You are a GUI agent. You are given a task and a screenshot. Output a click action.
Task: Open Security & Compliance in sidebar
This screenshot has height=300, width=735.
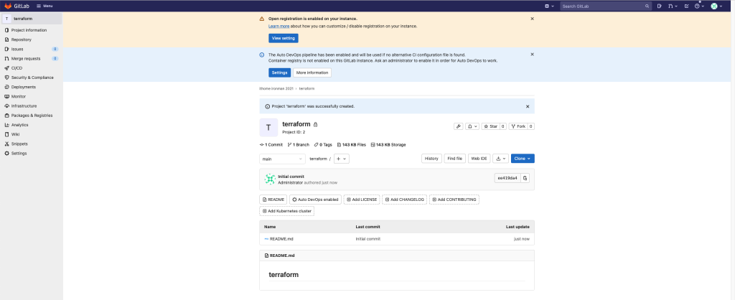point(32,78)
